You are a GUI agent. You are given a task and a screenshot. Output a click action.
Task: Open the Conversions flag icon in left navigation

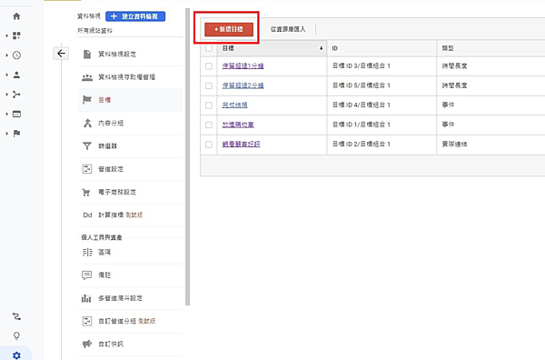(x=16, y=134)
